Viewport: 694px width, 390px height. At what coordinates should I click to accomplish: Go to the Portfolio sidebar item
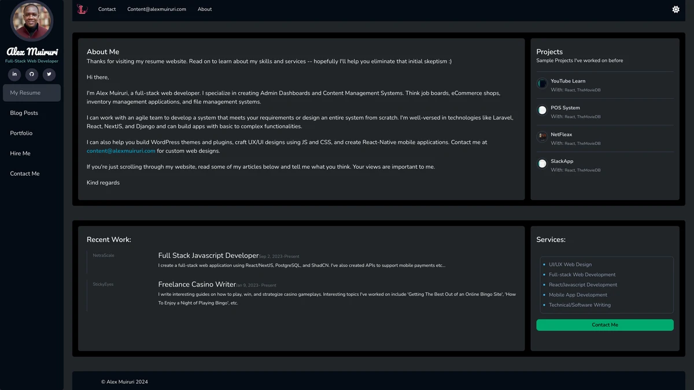pos(21,133)
